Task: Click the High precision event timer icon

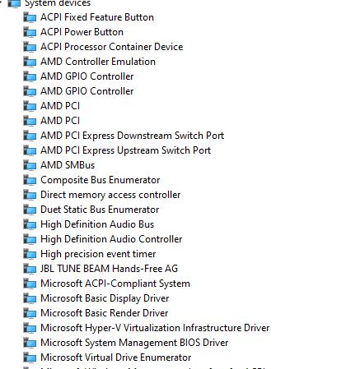Action: [x=30, y=254]
